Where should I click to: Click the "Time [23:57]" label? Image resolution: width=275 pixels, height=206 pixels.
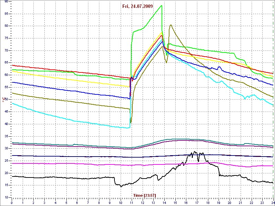click(x=144, y=195)
